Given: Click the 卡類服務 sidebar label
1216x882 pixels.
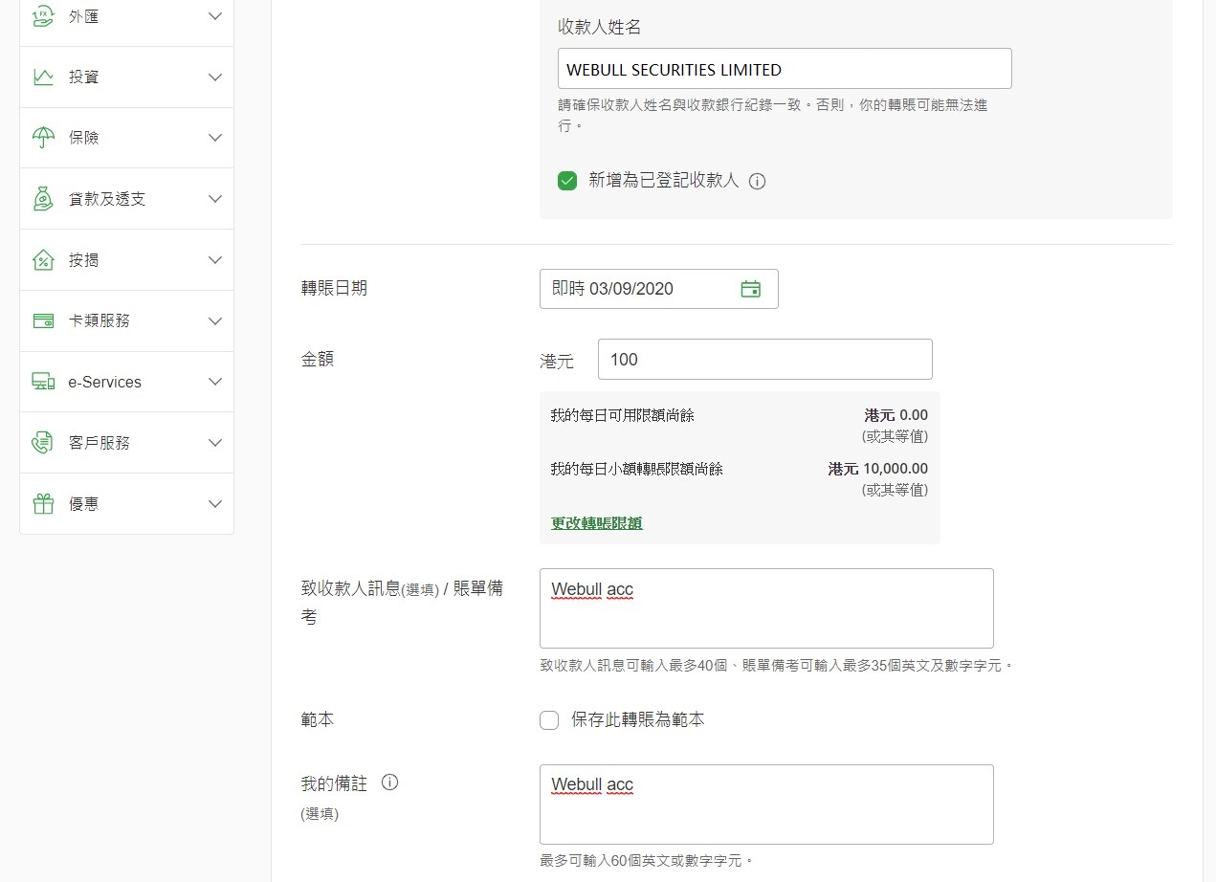Looking at the screenshot, I should pyautogui.click(x=99, y=321).
